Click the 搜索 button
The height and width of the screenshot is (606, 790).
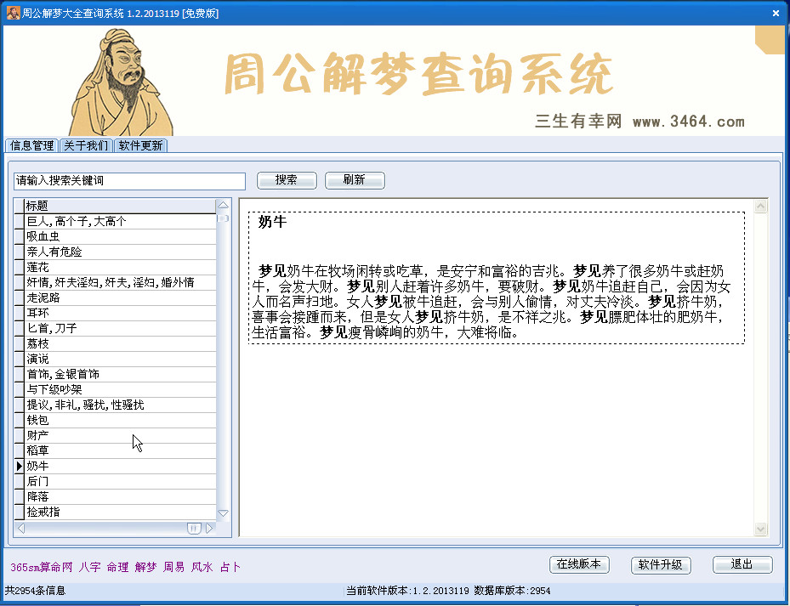pyautogui.click(x=287, y=180)
